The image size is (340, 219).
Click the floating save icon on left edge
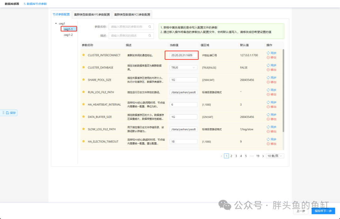pyautogui.click(x=8, y=113)
